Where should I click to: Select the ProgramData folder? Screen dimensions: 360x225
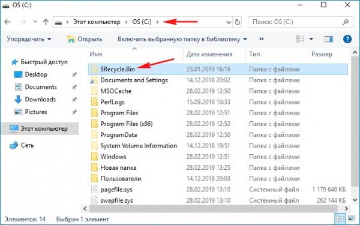[x=119, y=135]
